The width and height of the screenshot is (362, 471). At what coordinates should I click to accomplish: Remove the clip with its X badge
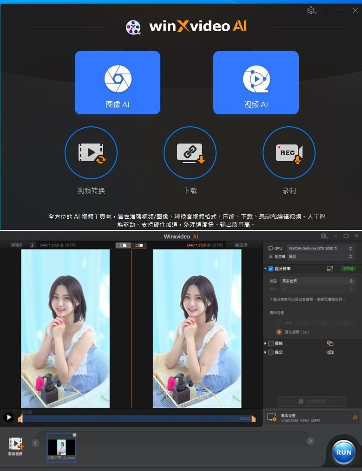click(x=74, y=435)
